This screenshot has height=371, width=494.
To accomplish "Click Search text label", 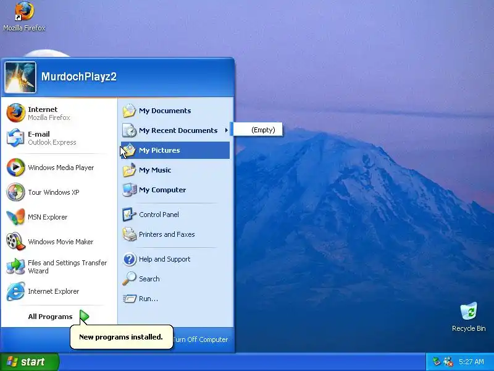I will [149, 279].
